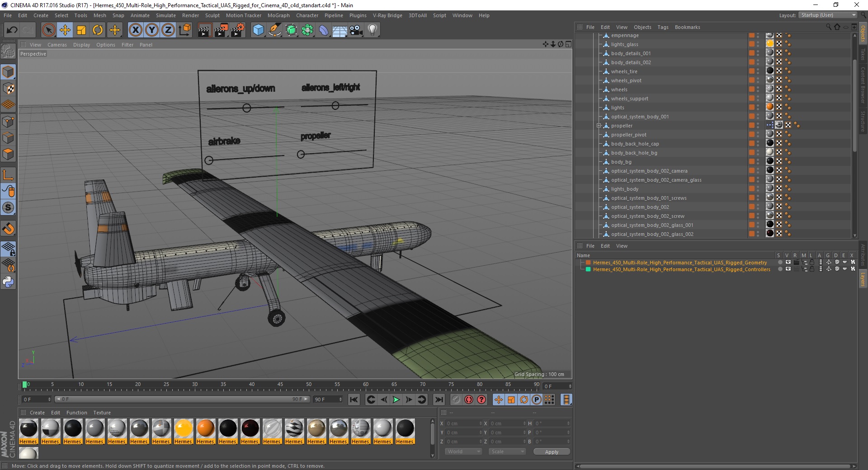The height and width of the screenshot is (470, 868).
Task: Add camera object icon
Action: (x=356, y=30)
